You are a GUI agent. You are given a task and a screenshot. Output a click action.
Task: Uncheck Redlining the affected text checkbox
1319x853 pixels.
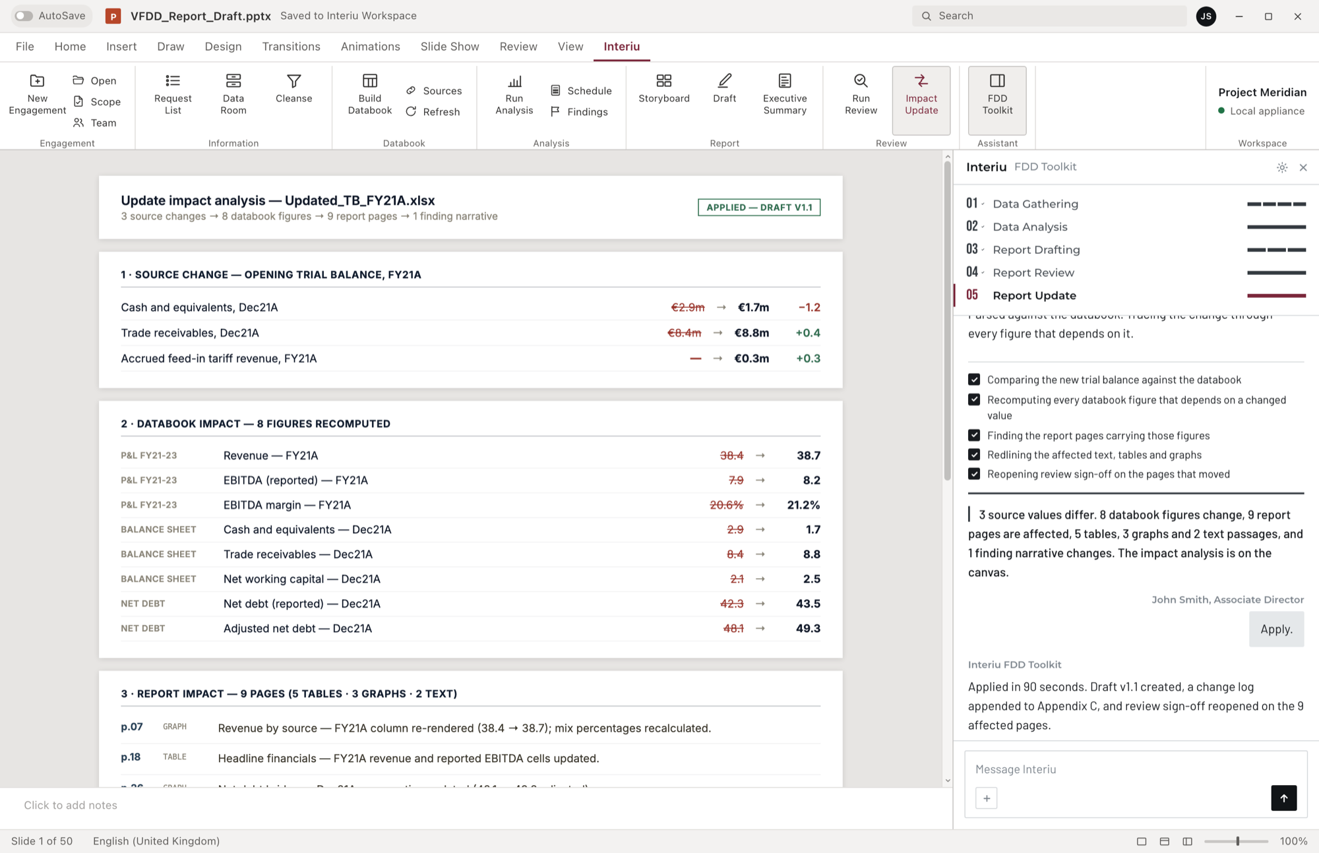point(974,454)
